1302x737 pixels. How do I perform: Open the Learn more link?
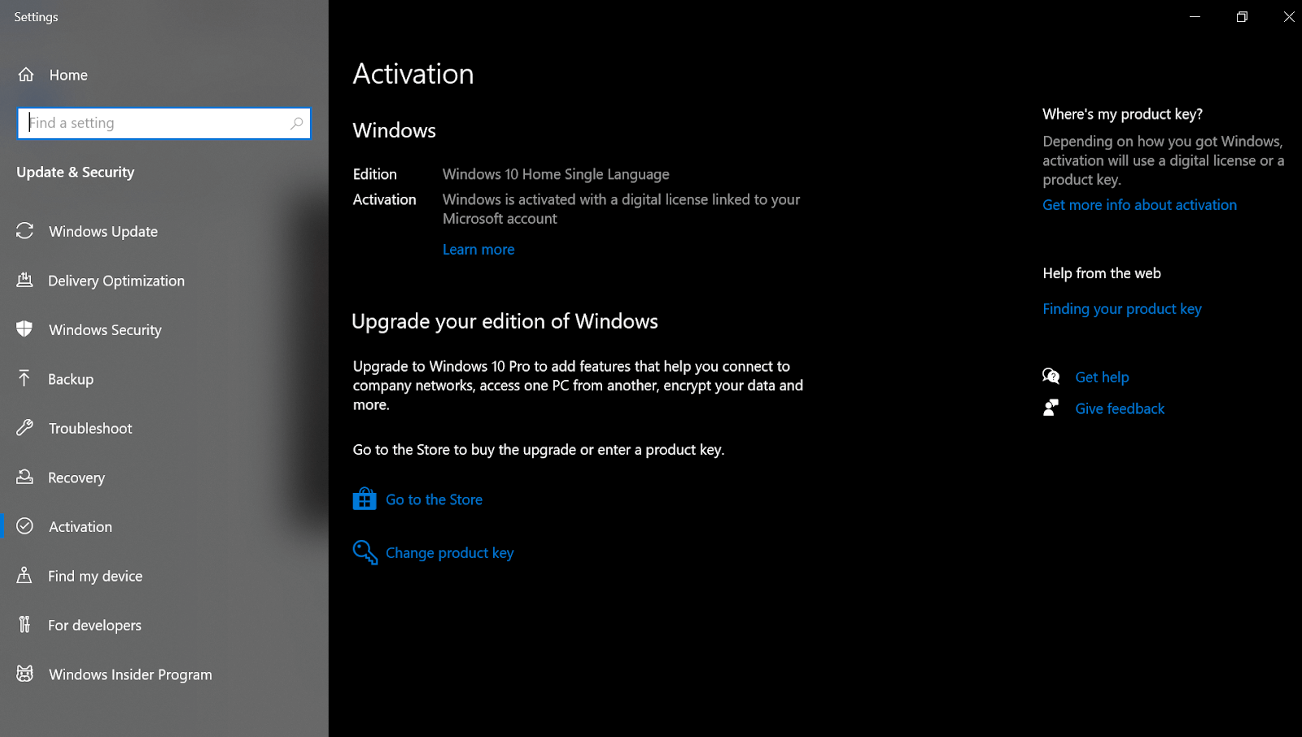click(478, 249)
